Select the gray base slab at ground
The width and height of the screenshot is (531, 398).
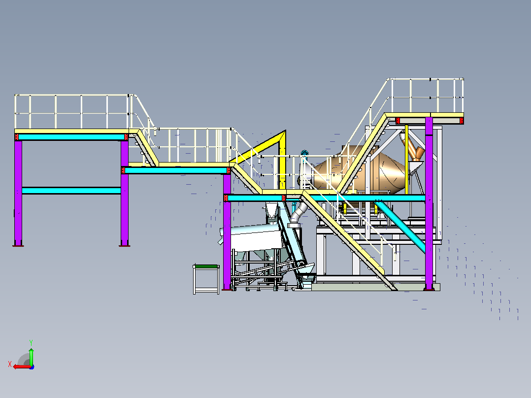pos(375,287)
